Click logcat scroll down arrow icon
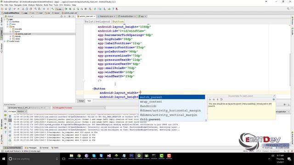Viewport: 294px width, 165px height. (10, 128)
